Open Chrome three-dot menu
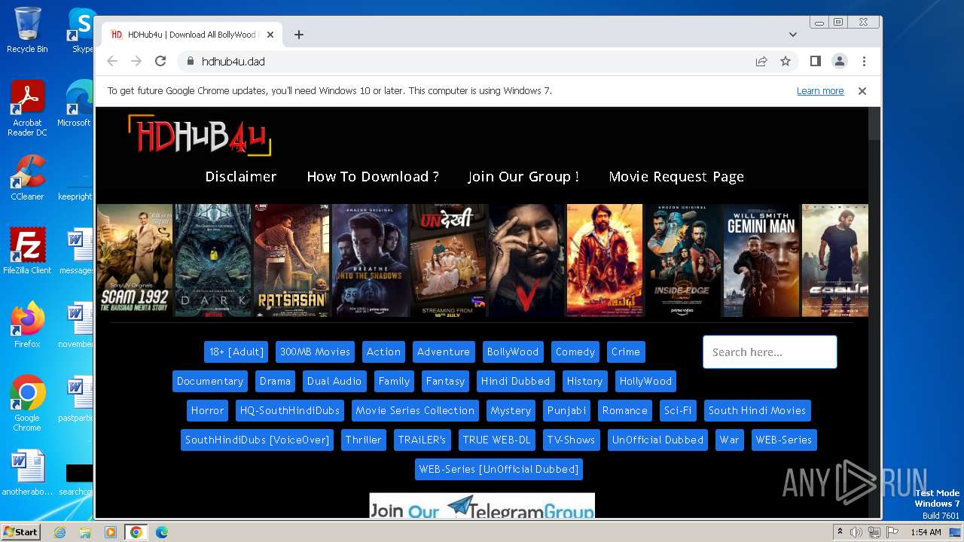Viewport: 964px width, 542px height. click(864, 61)
